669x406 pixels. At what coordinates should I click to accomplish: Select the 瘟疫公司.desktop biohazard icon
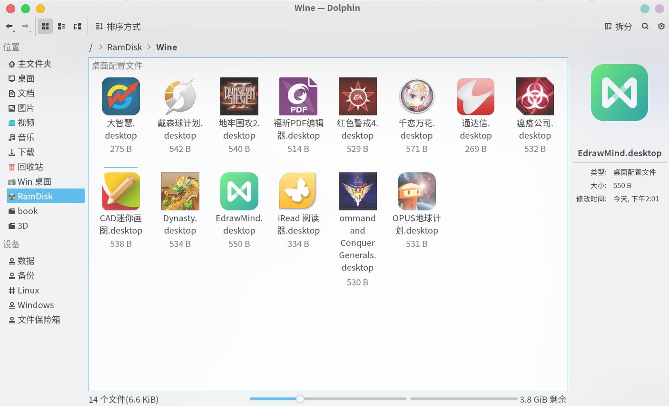pos(535,96)
